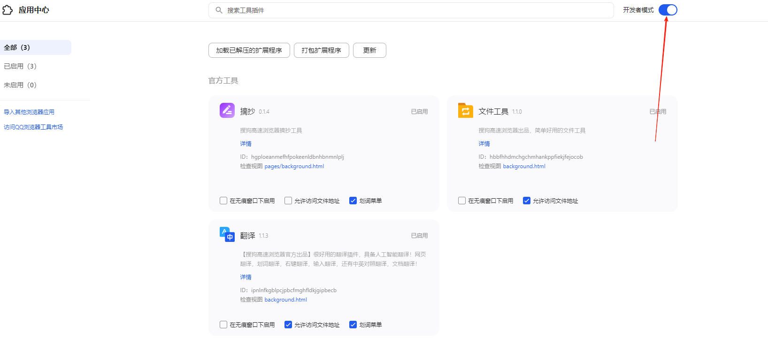Click ID hbbfhhdmchgchmhankppfiekjfejocob text
The image size is (768, 341).
[531, 157]
